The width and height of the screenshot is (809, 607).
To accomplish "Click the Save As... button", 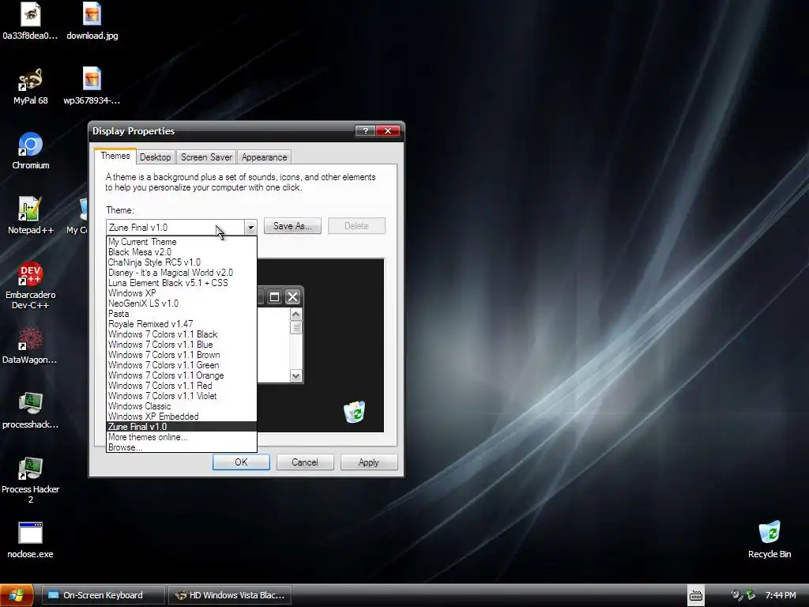I will point(292,226).
